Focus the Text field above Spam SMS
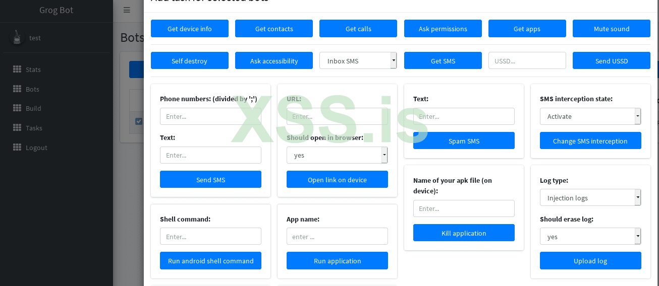The height and width of the screenshot is (286, 659). click(x=464, y=116)
